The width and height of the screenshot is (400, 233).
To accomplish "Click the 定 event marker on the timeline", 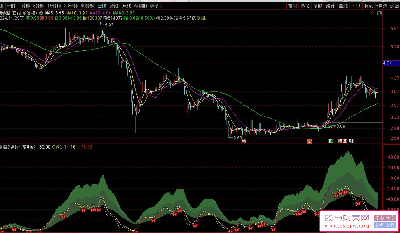I will [x=310, y=141].
